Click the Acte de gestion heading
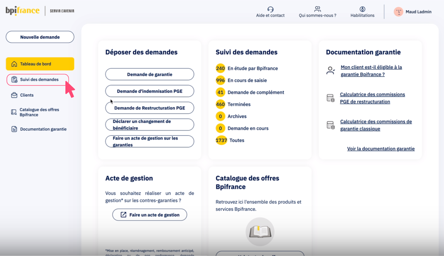The image size is (444, 256). [129, 178]
